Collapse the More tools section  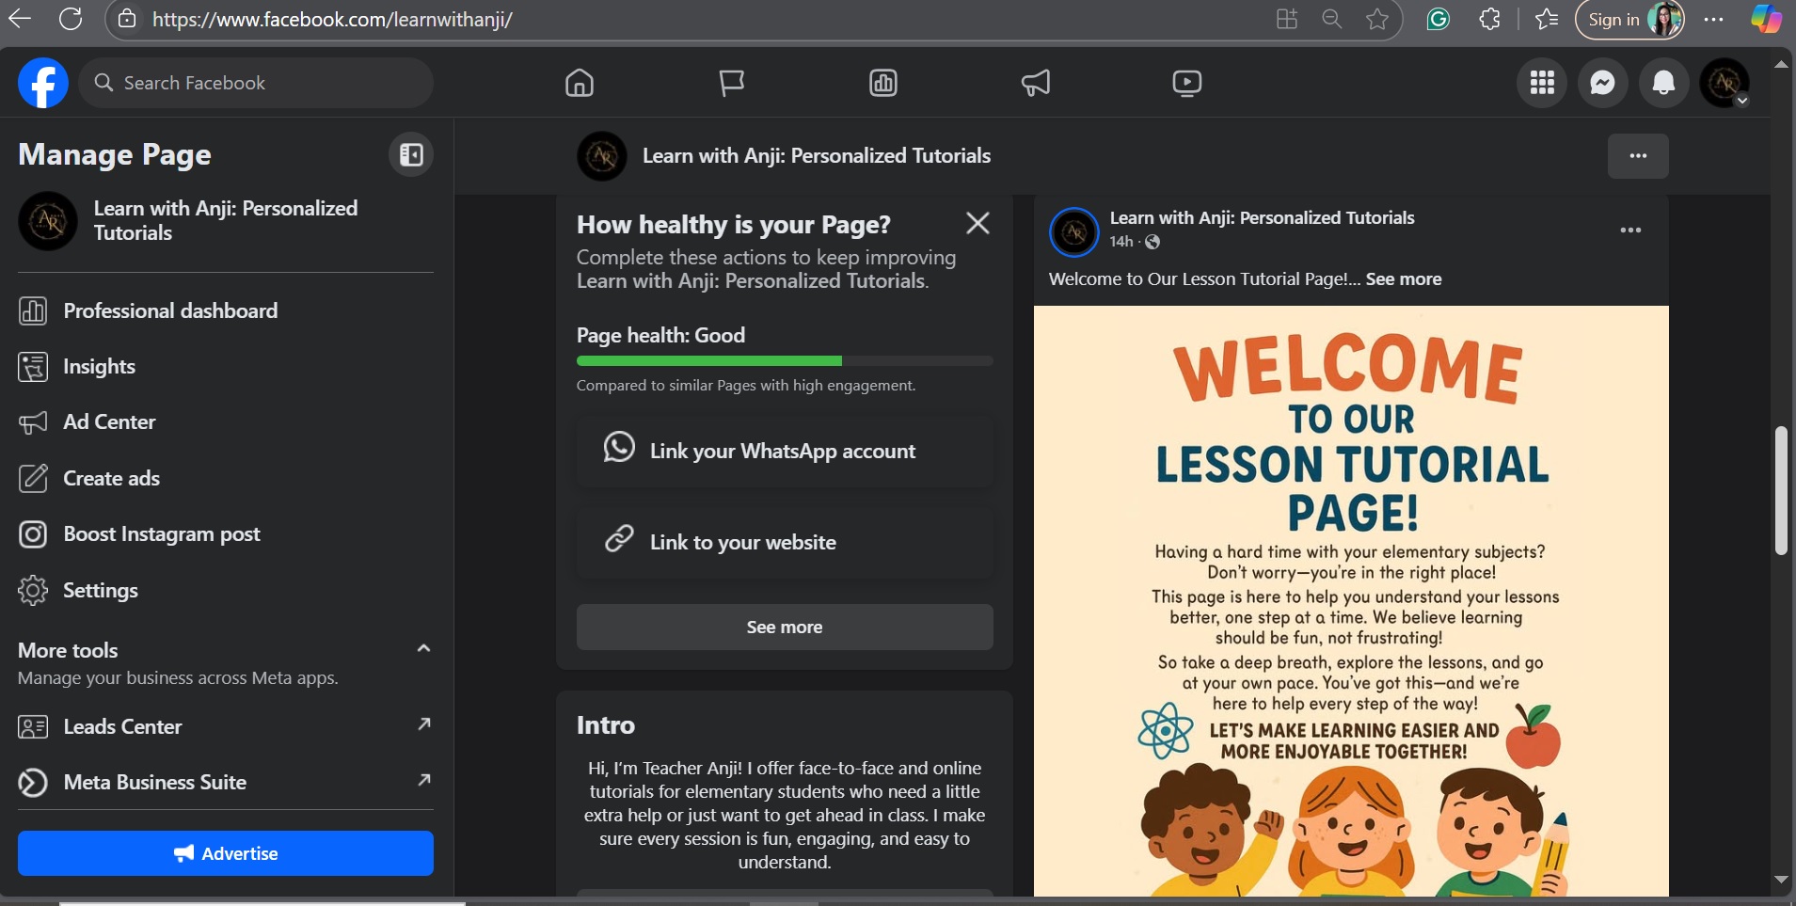click(x=423, y=648)
